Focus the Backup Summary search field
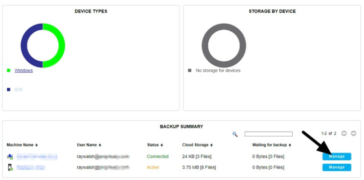This screenshot has height=180, width=364. [269, 134]
